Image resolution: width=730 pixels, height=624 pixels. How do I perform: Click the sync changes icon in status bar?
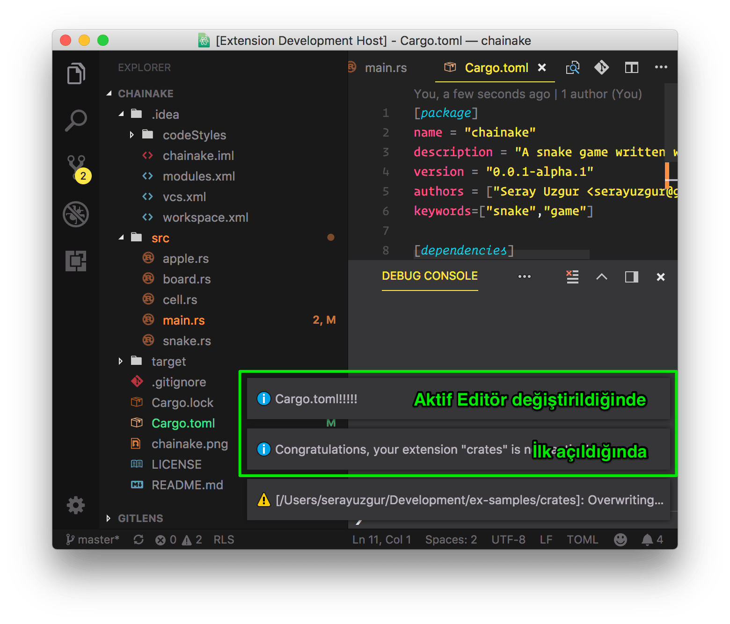[x=139, y=540]
